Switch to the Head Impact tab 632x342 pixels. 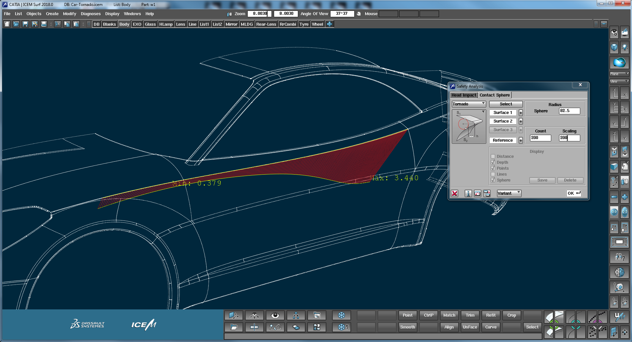[x=464, y=95]
